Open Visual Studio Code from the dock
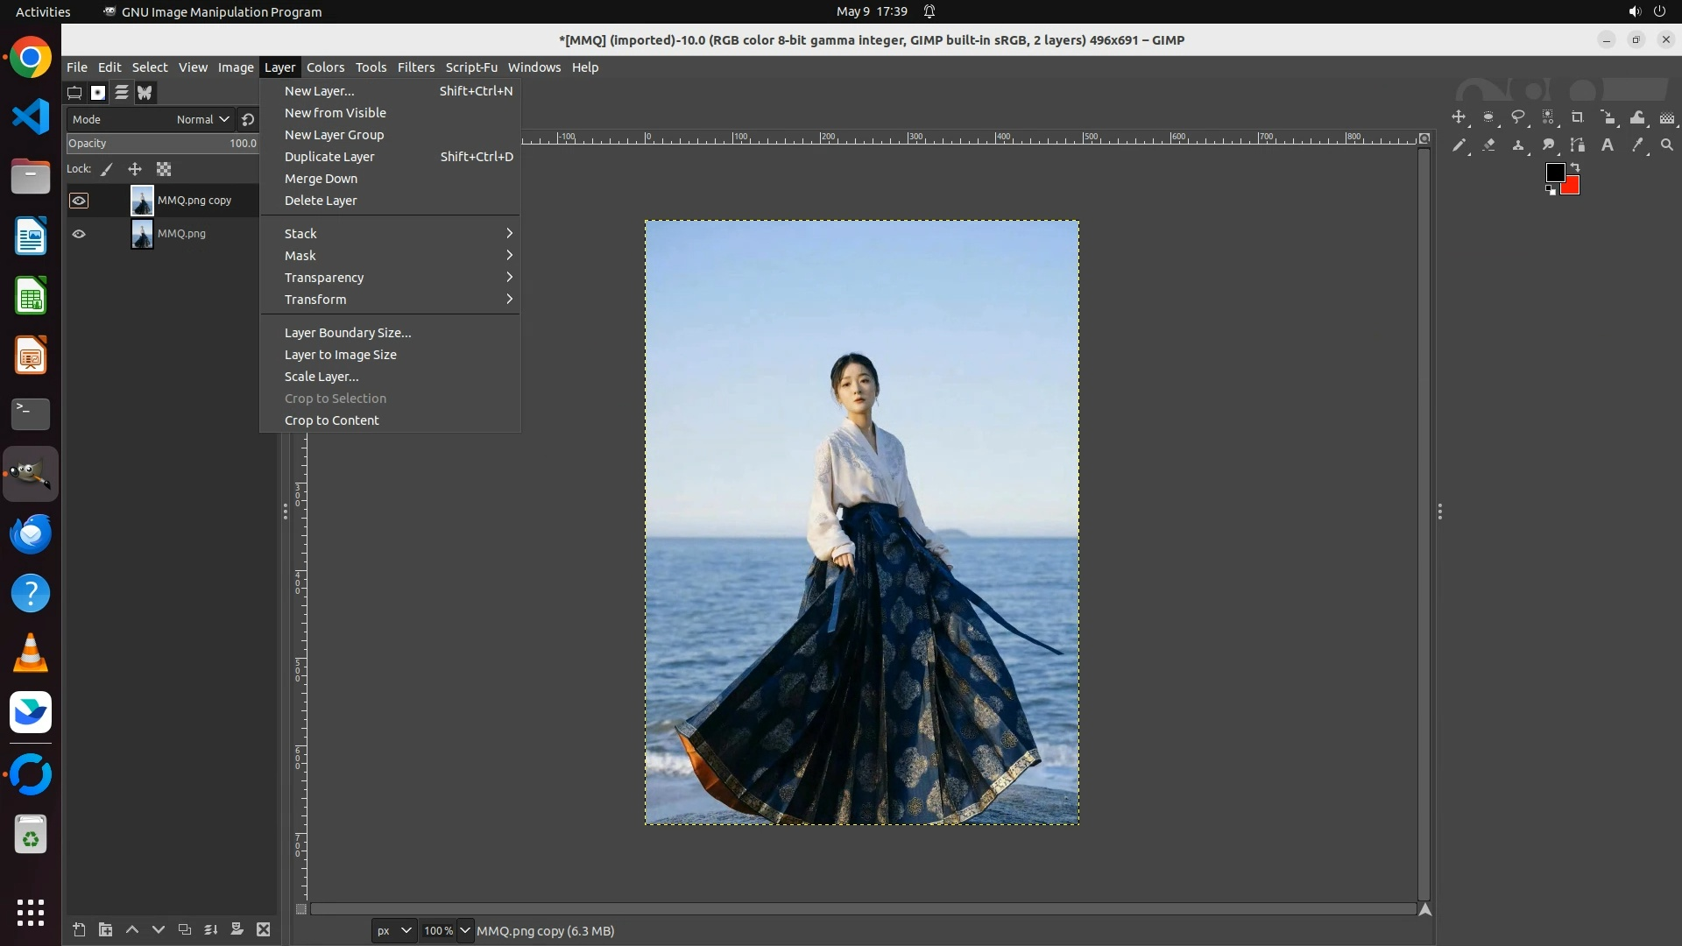Screen dimensions: 1682x946 (x=31, y=116)
